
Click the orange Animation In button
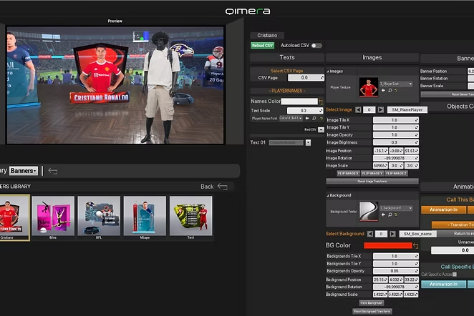(x=443, y=209)
